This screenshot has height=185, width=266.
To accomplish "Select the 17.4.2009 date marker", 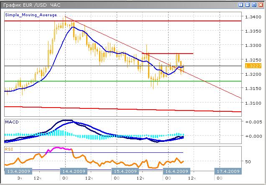I will tap(228, 172).
